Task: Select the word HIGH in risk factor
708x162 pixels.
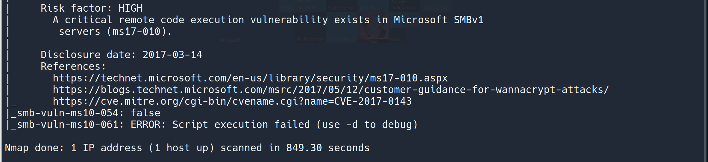Action: point(131,8)
